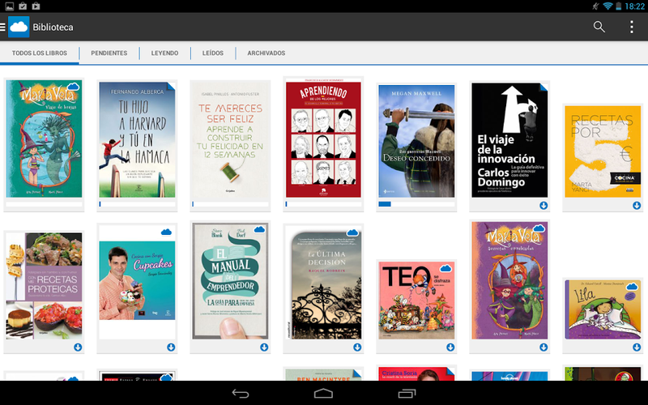Screen dimensions: 648x405
Task: Tap Android home navigation button
Action: tap(323, 393)
